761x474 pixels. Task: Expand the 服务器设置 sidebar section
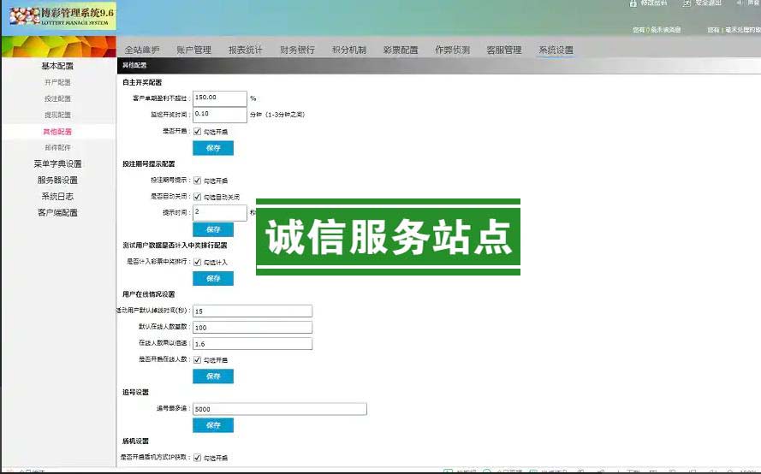pyautogui.click(x=57, y=181)
